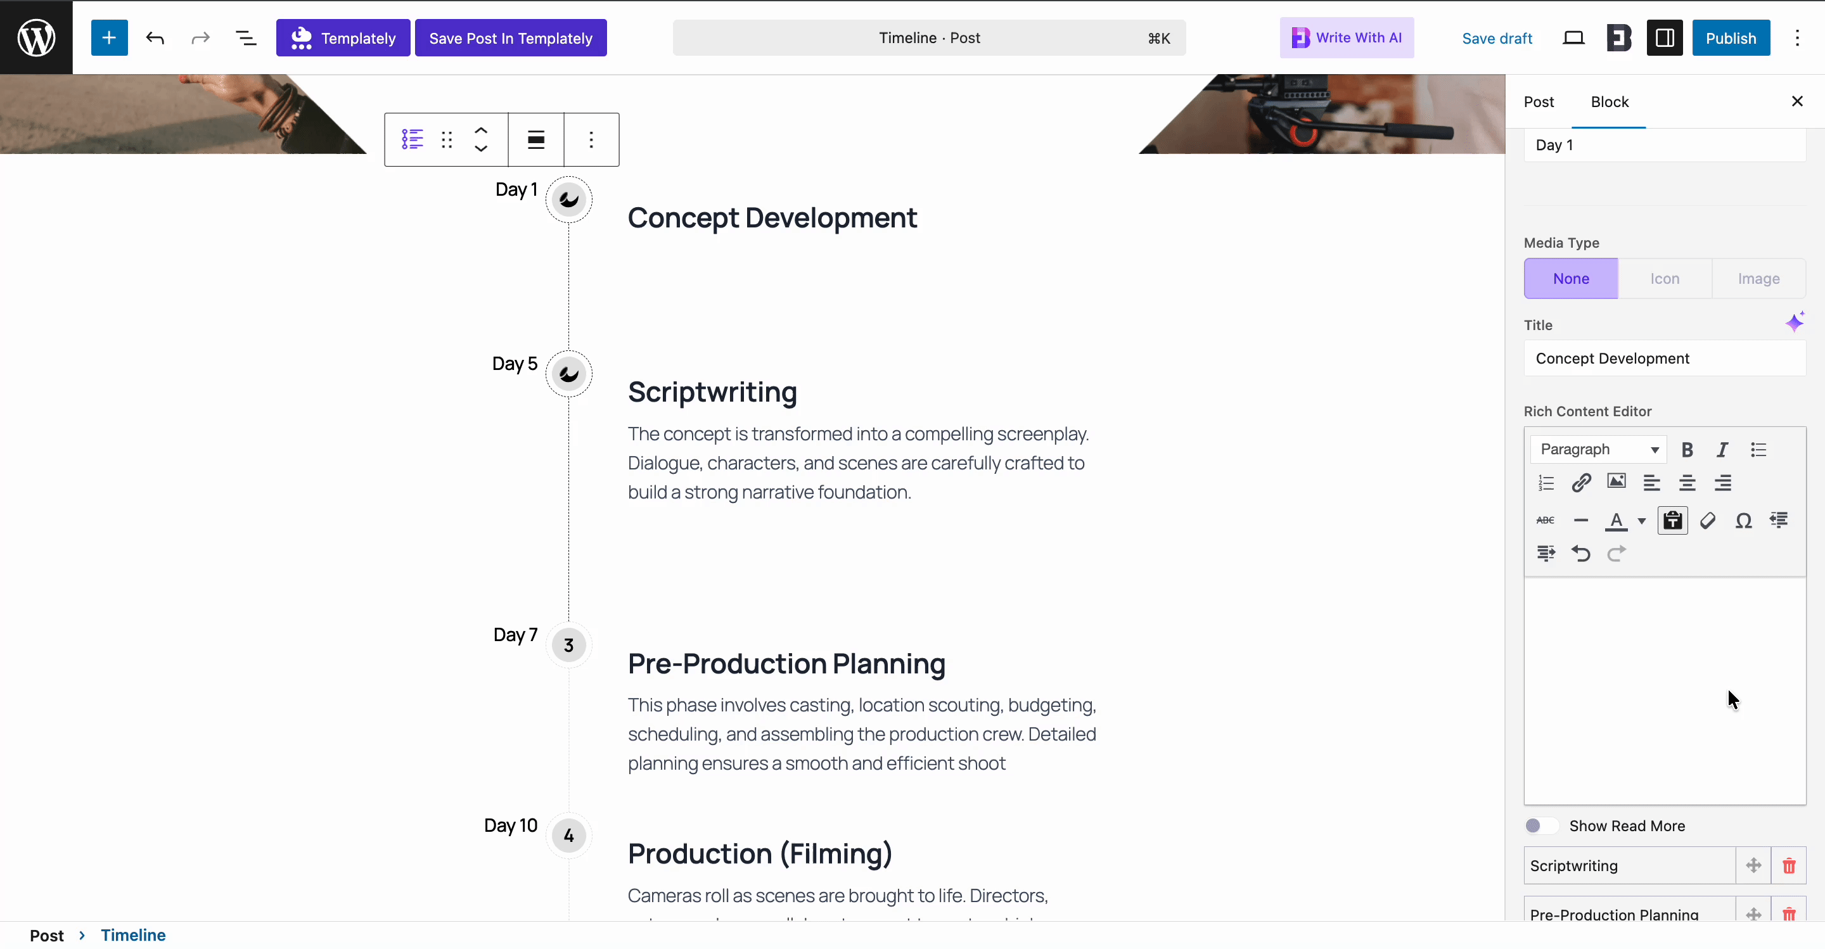Screen dimensions: 1825x949
Task: Open the document list view outline
Action: 246,37
